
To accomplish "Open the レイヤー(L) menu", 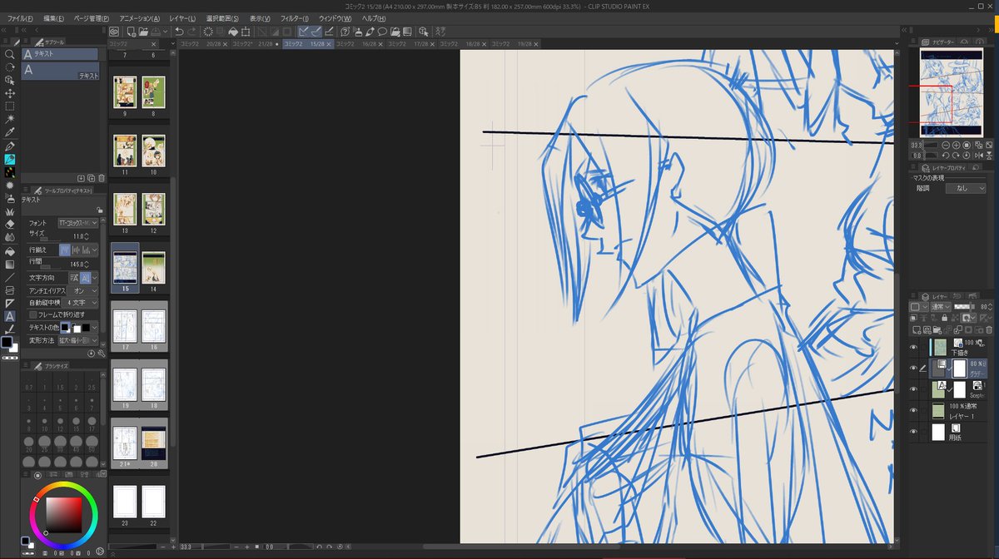I will tap(182, 18).
